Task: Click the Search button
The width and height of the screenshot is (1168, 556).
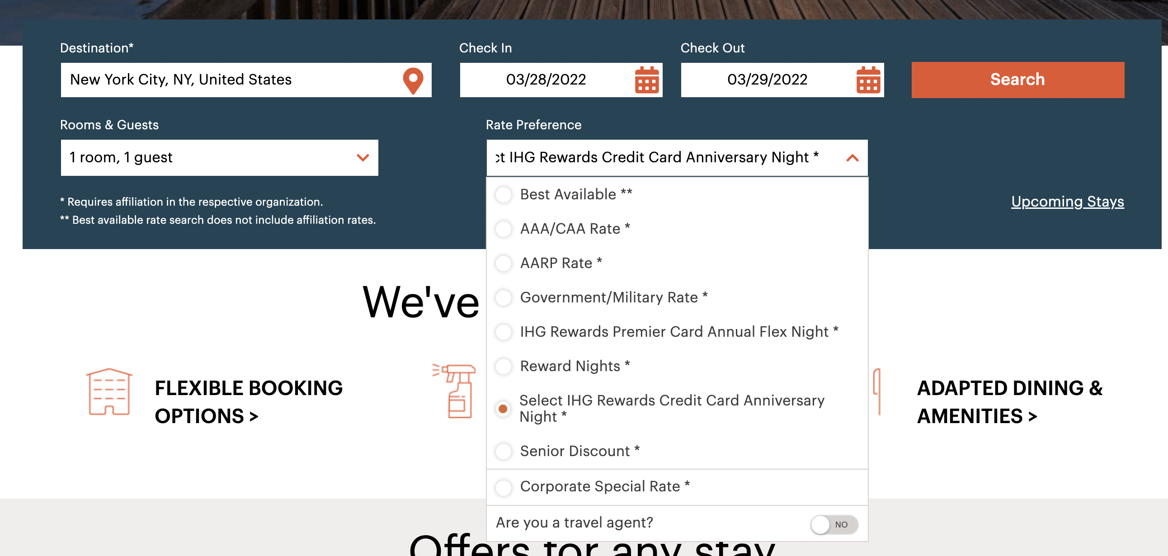Action: click(x=1017, y=80)
